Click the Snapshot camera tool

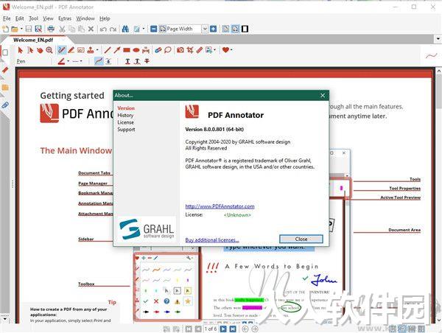coord(180,50)
